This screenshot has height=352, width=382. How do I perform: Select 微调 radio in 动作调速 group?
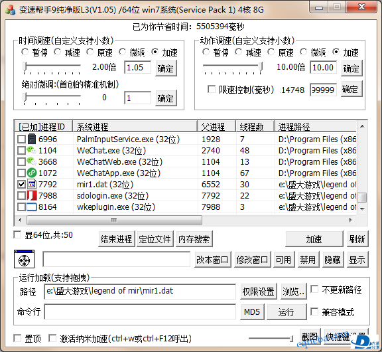[x=303, y=52]
